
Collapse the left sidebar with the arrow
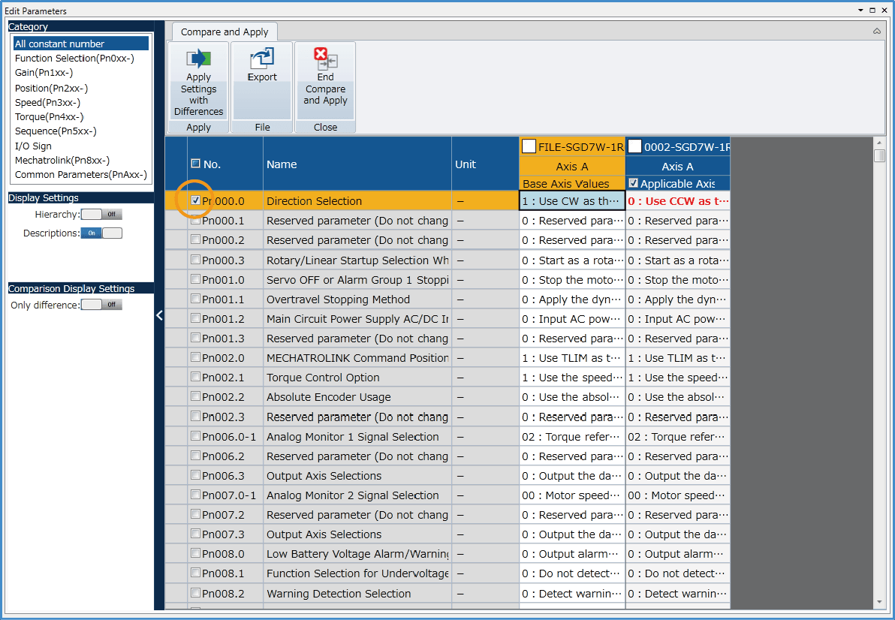159,315
